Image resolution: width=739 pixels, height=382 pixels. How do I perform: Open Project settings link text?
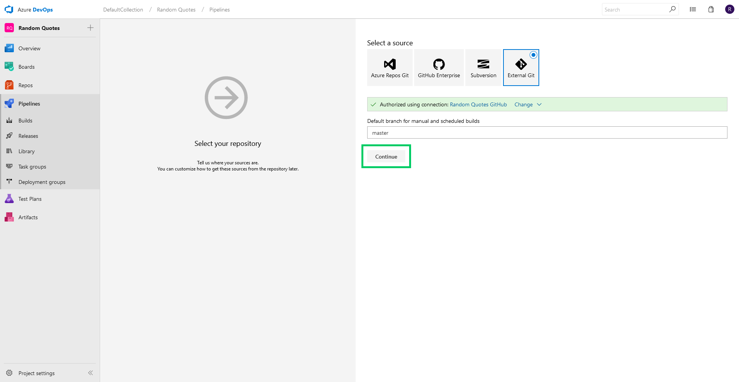click(x=37, y=373)
